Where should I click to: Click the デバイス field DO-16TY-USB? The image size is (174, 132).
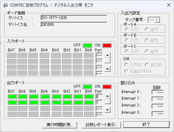click(x=74, y=18)
